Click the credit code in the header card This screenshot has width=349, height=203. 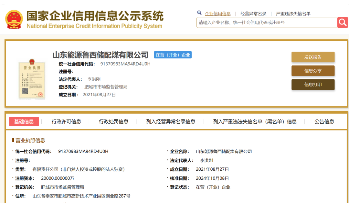pos(125,64)
